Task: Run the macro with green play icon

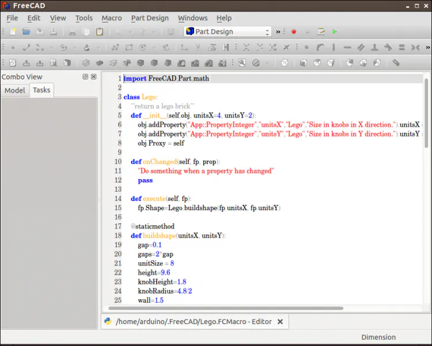Action: click(335, 32)
